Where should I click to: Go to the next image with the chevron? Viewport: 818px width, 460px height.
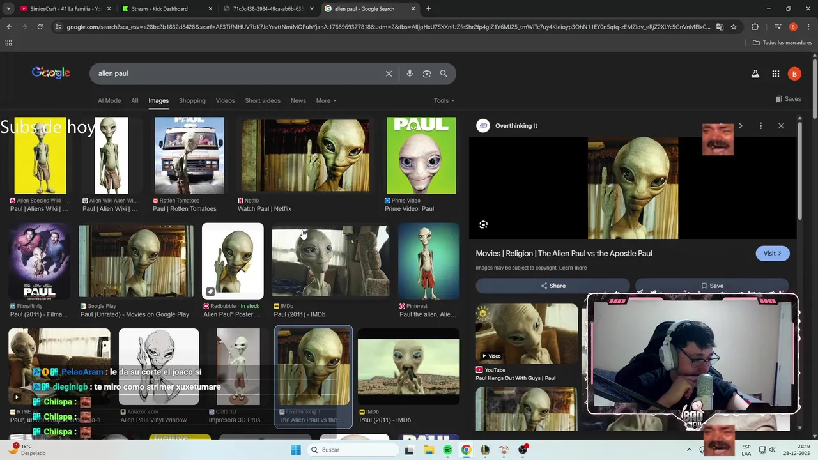click(x=740, y=126)
